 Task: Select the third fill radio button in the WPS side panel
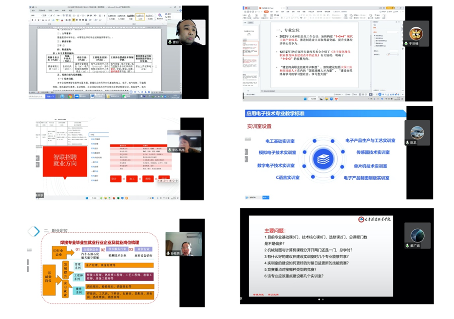point(374,41)
